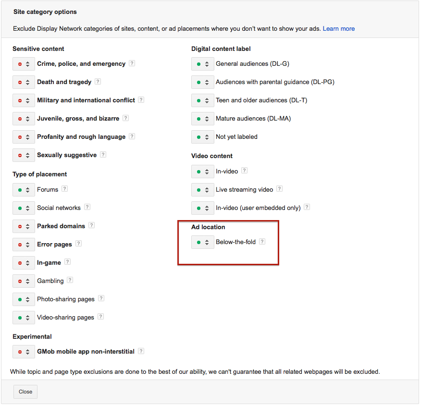Toggle 'Social networks' allow status
This screenshot has height=406, width=421.
coord(24,208)
